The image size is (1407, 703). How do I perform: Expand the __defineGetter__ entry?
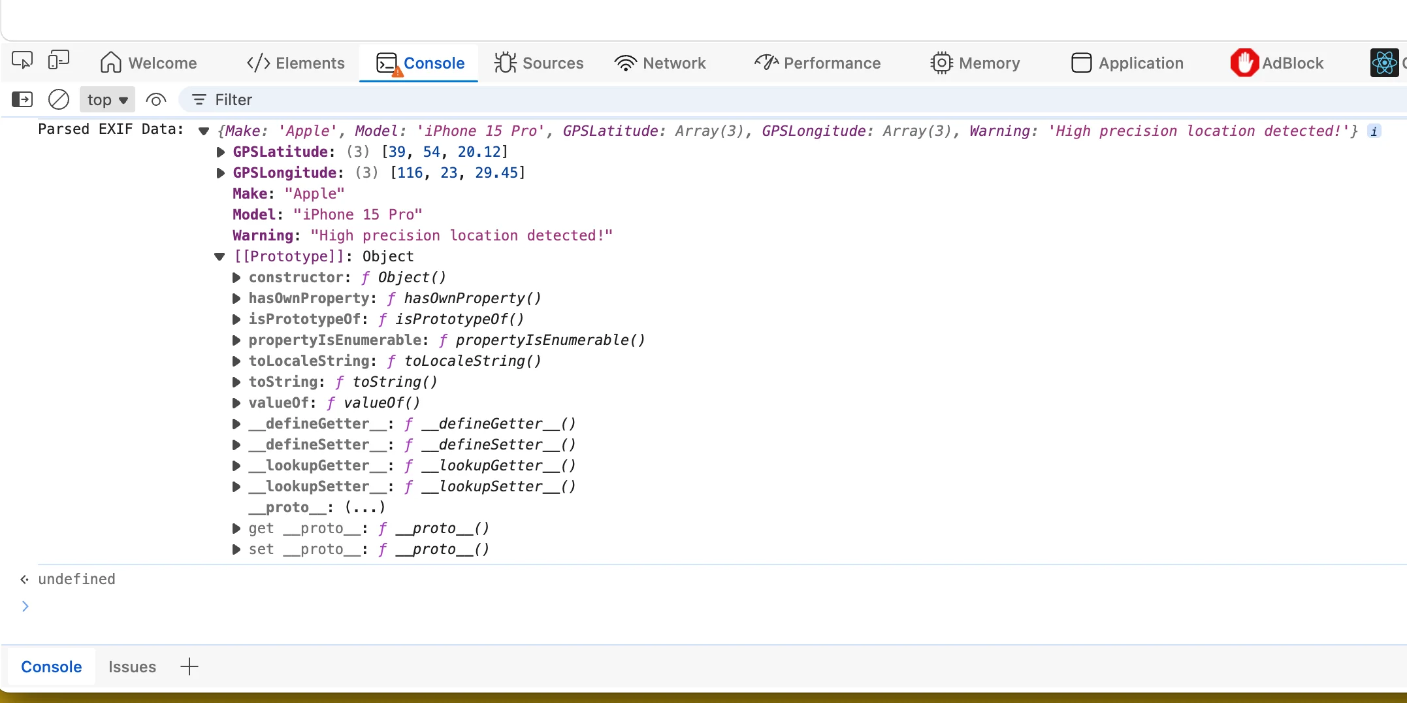pyautogui.click(x=236, y=423)
